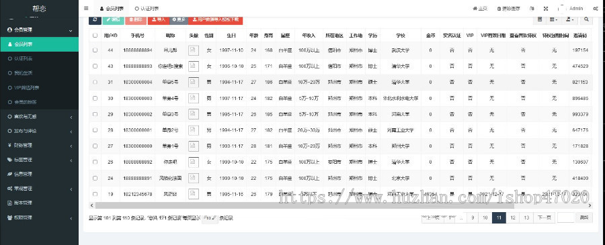Open 认证列表 in the sidebar
Viewport: 605px width, 245px height.
click(39, 58)
